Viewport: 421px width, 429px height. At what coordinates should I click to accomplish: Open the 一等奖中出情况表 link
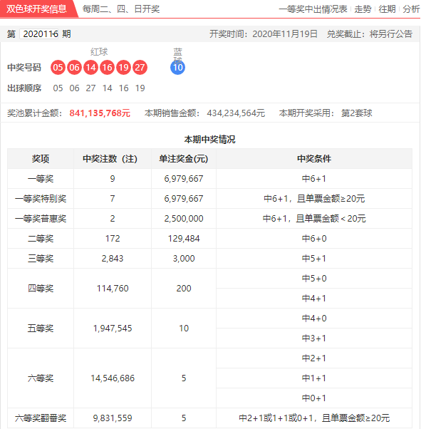point(313,9)
